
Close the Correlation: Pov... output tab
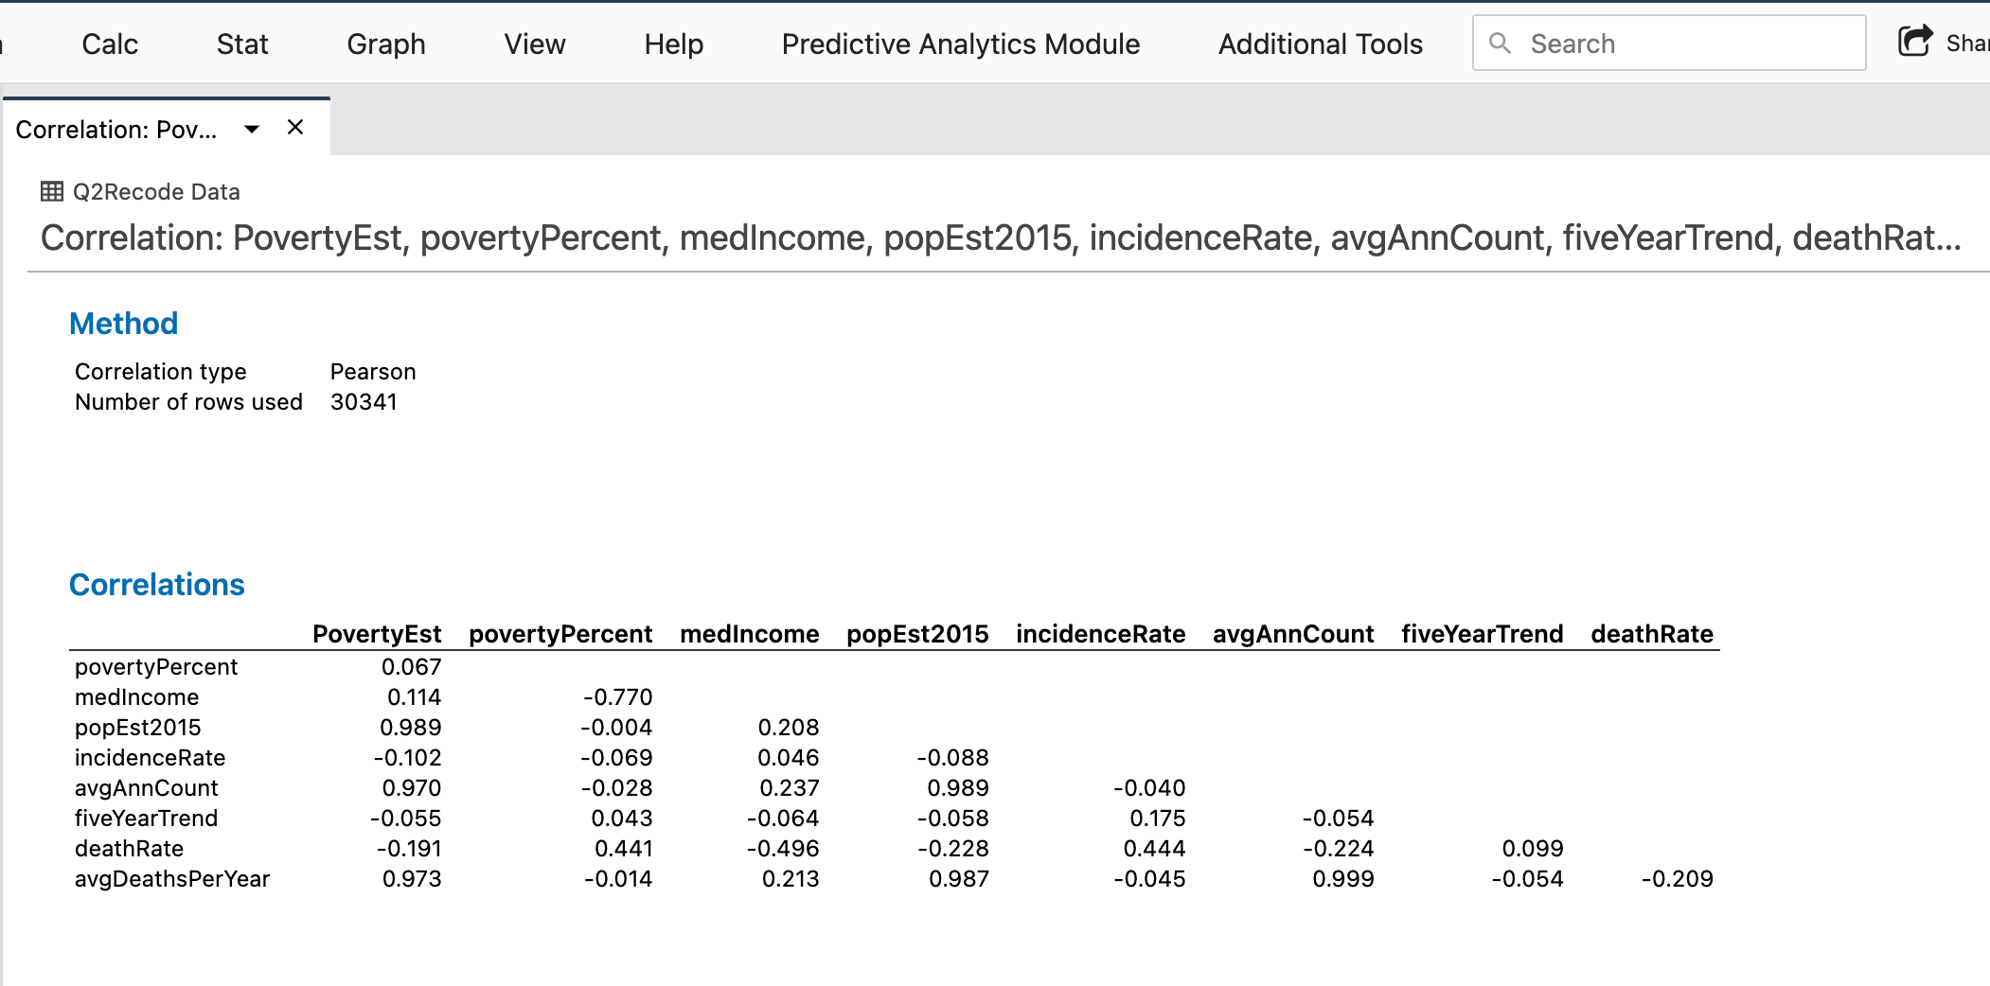(x=294, y=127)
